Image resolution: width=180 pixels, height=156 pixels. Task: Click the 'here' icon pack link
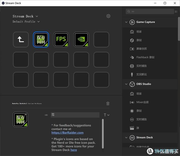[x=74, y=150]
